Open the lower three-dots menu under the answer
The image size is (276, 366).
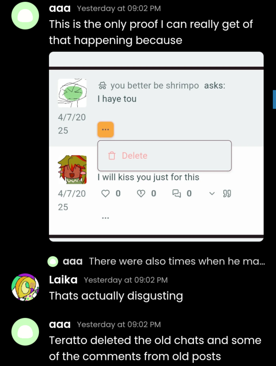pyautogui.click(x=105, y=218)
